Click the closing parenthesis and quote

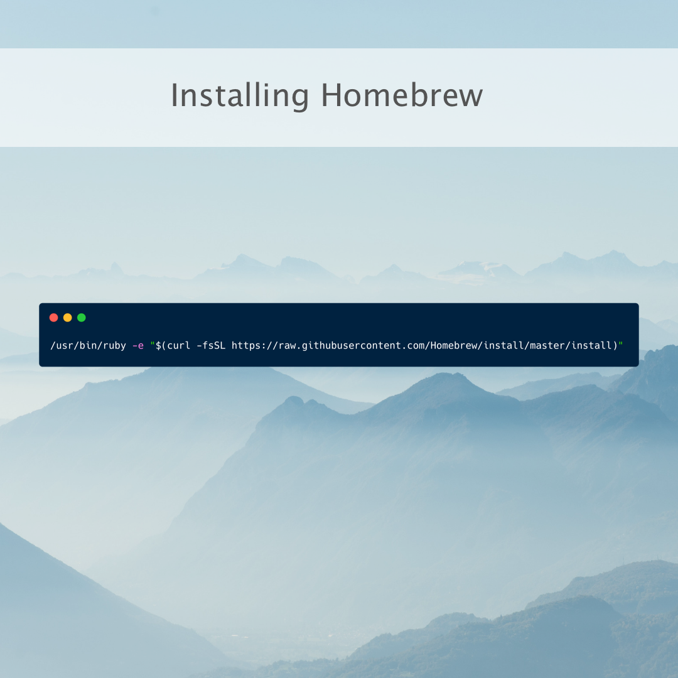(x=618, y=345)
